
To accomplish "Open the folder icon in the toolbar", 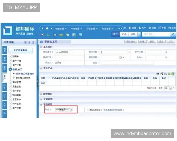I will coord(55,35).
